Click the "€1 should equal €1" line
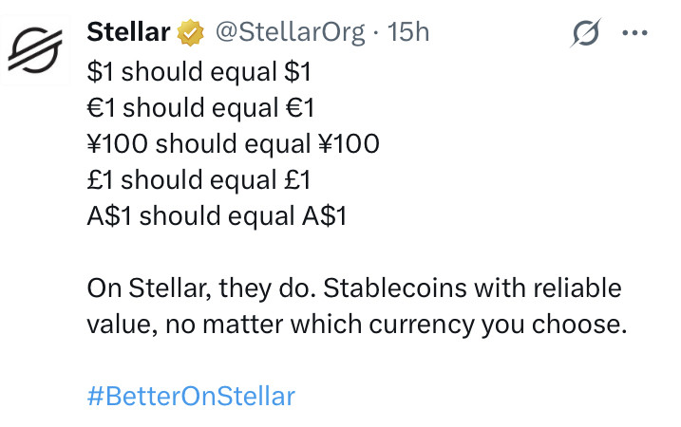 [199, 106]
